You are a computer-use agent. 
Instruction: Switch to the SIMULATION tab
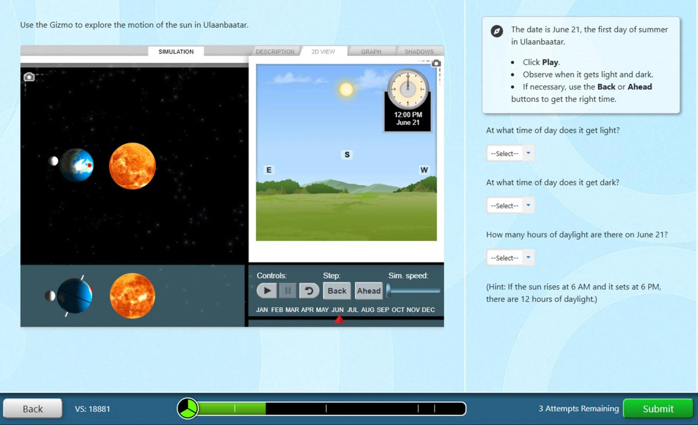pos(176,51)
